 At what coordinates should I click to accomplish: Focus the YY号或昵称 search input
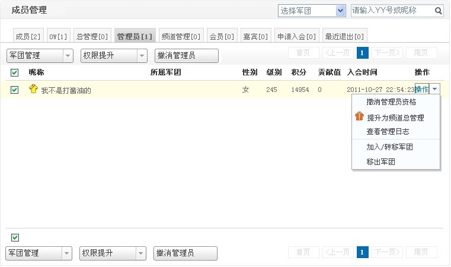[x=391, y=11]
